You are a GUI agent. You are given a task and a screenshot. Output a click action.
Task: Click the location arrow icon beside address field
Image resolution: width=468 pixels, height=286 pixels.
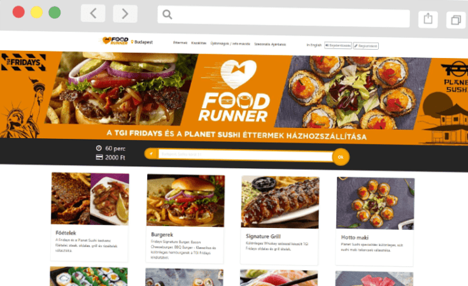pyautogui.click(x=151, y=154)
